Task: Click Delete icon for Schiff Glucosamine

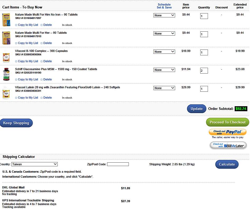Action: coord(42,80)
